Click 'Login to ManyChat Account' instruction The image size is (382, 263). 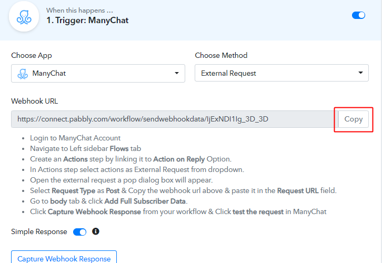point(75,138)
